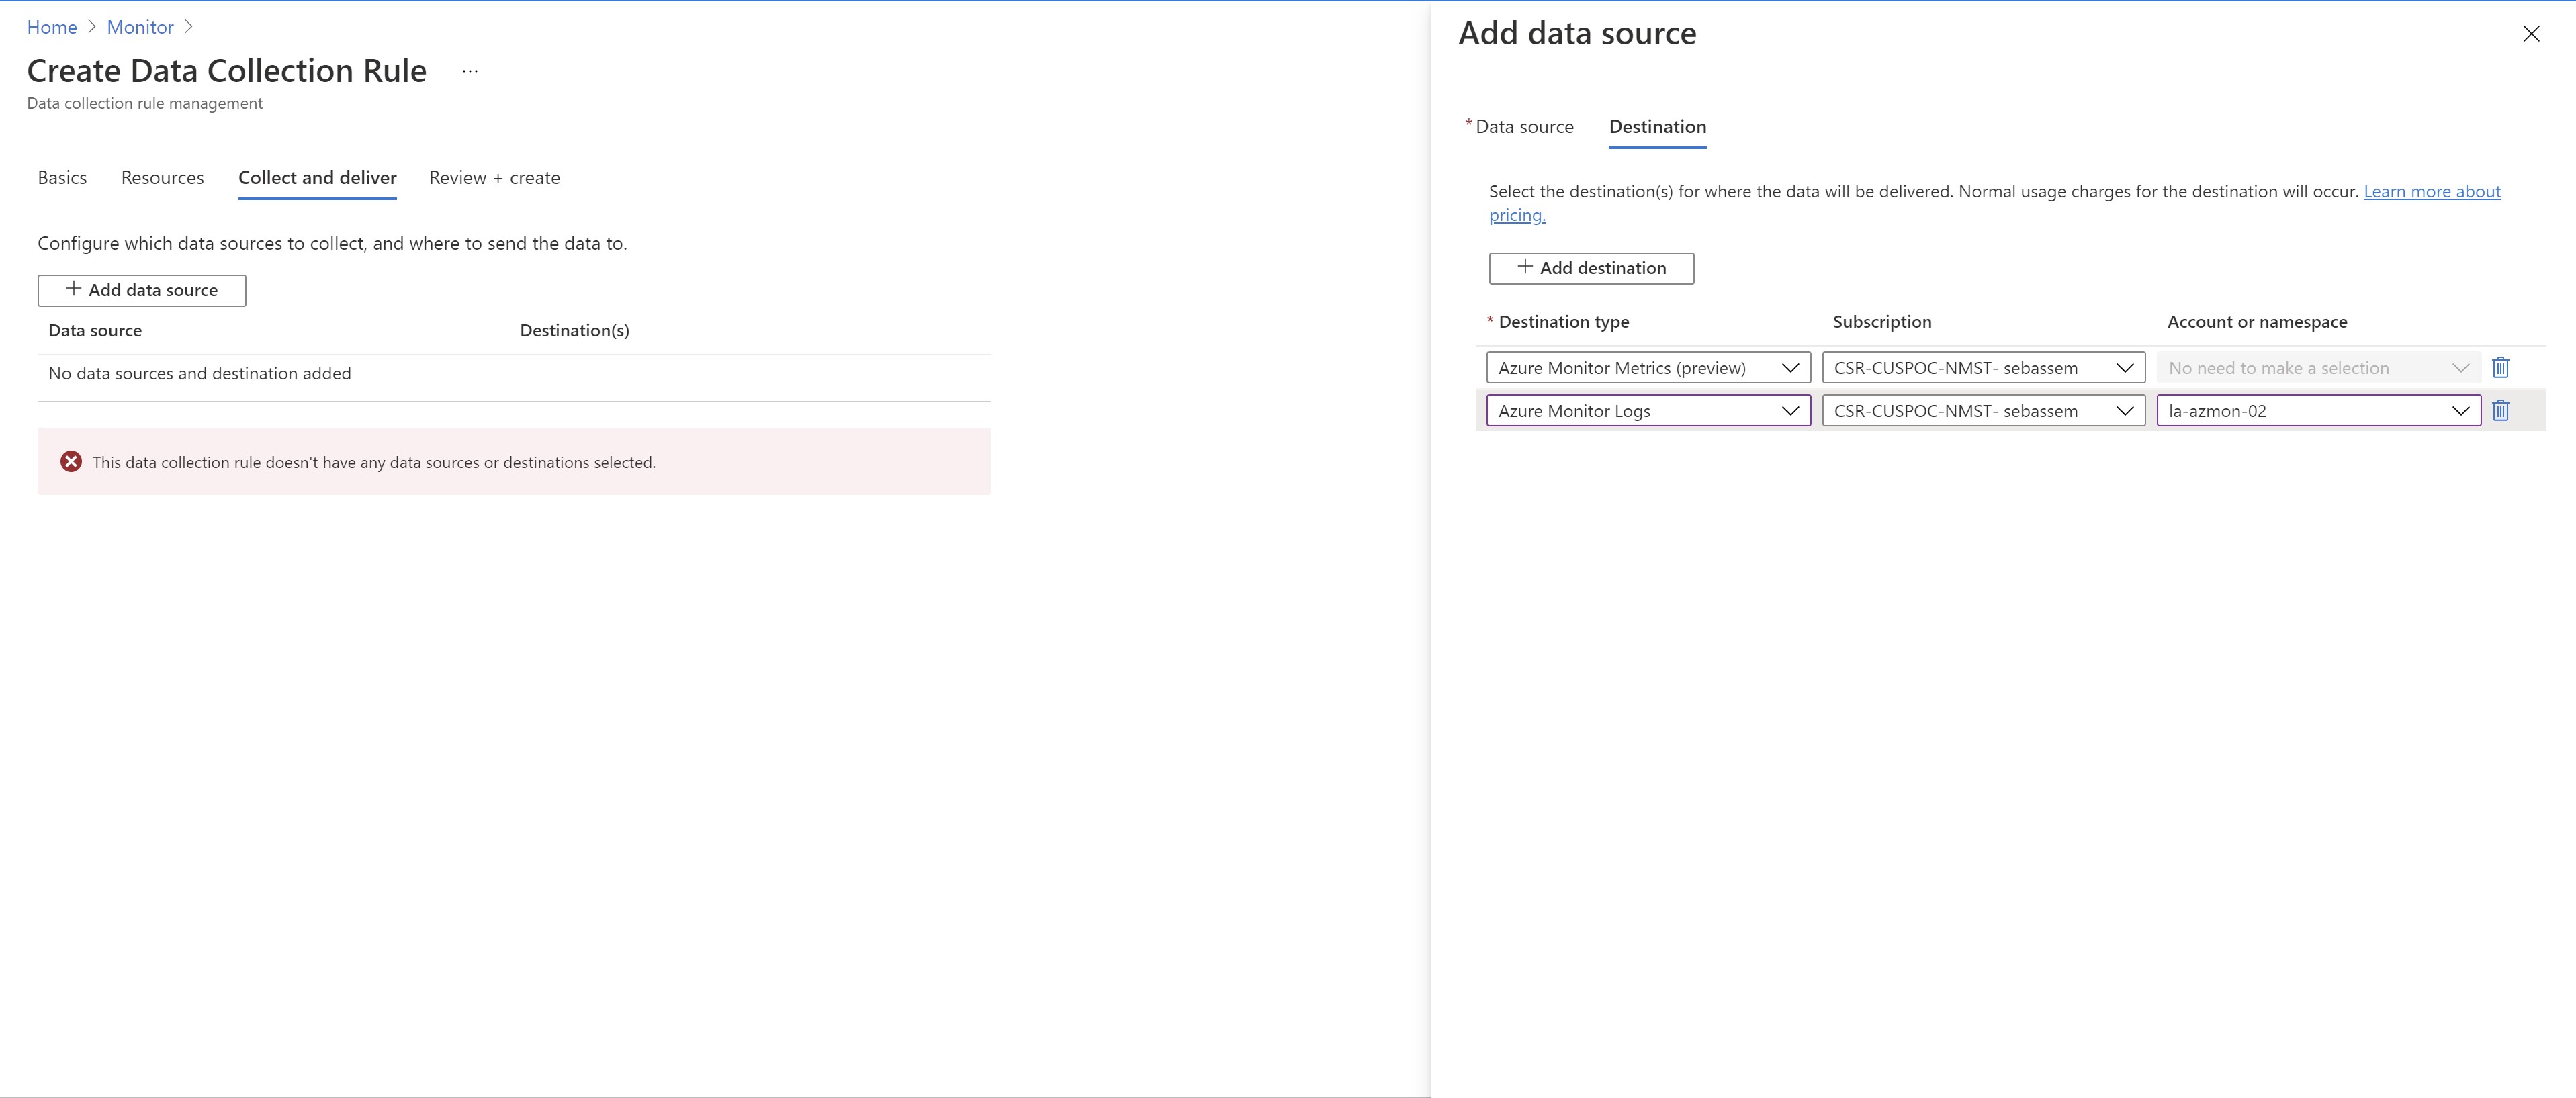This screenshot has height=1098, width=2576.
Task: Open the ellipsis menu beside page title
Action: (470, 71)
